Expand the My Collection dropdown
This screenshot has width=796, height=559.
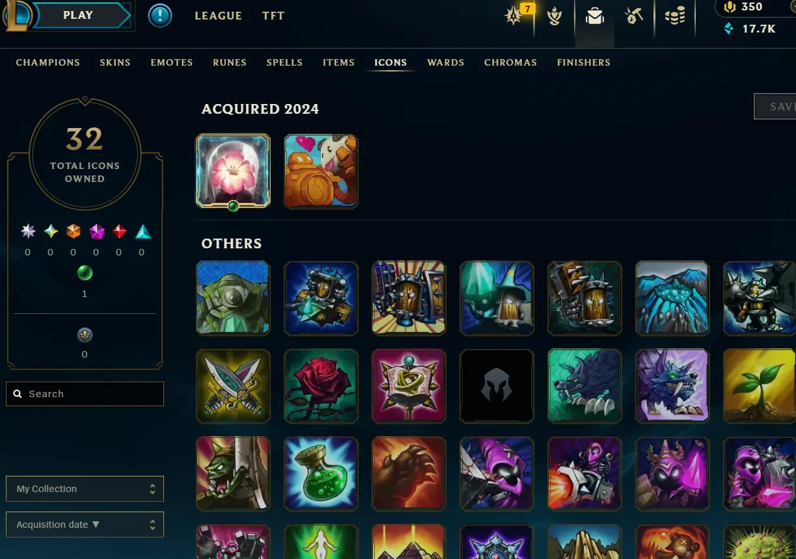point(85,489)
